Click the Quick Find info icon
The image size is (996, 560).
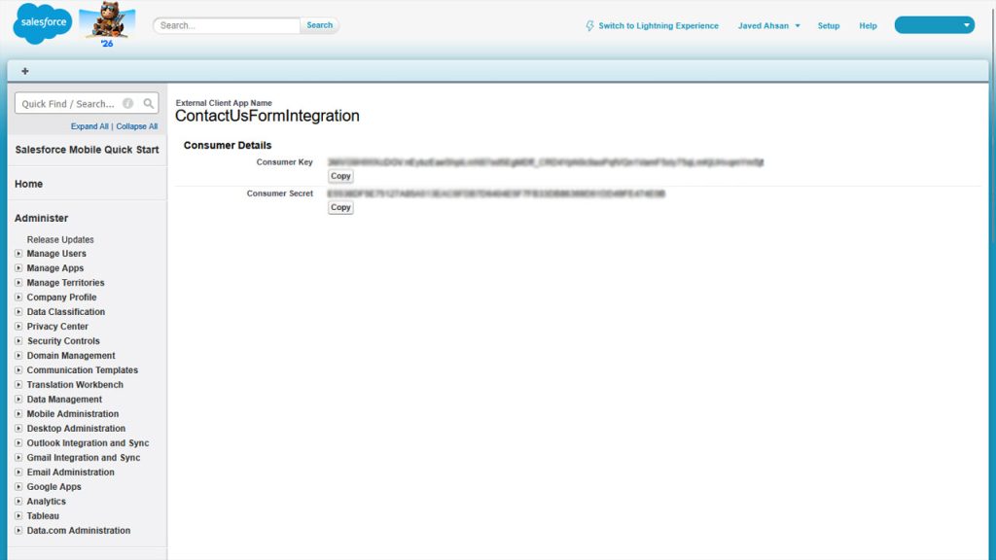click(x=127, y=103)
